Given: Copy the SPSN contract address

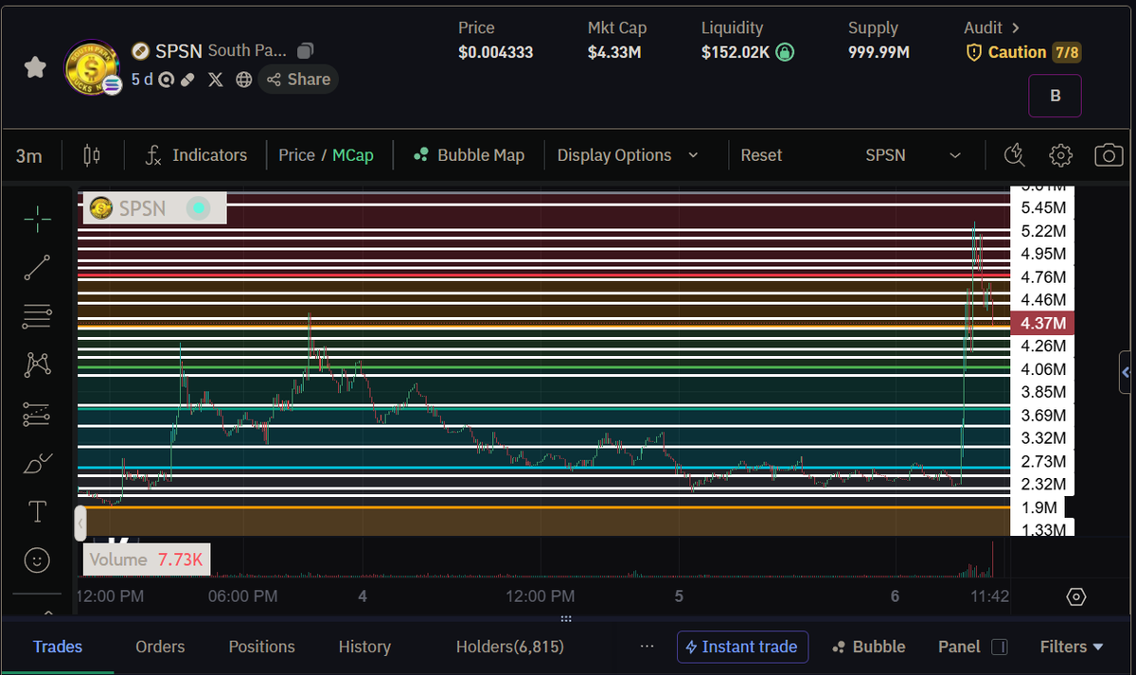Looking at the screenshot, I should click(305, 50).
